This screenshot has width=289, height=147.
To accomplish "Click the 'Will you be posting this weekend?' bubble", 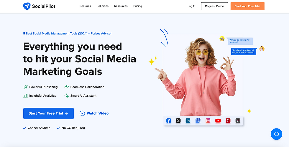I will click(x=240, y=41).
